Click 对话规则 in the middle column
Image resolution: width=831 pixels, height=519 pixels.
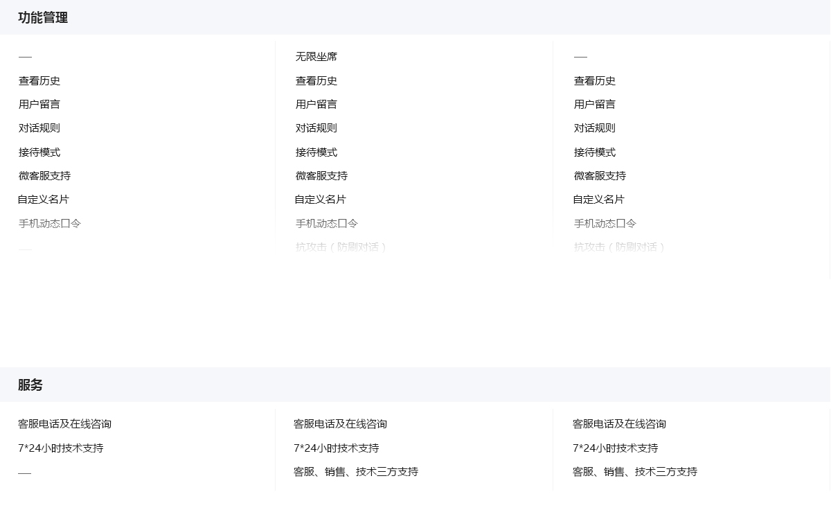[316, 128]
